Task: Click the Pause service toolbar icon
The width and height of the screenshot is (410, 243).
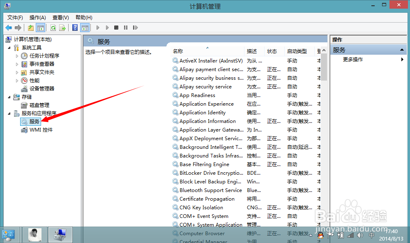Action: [127, 28]
